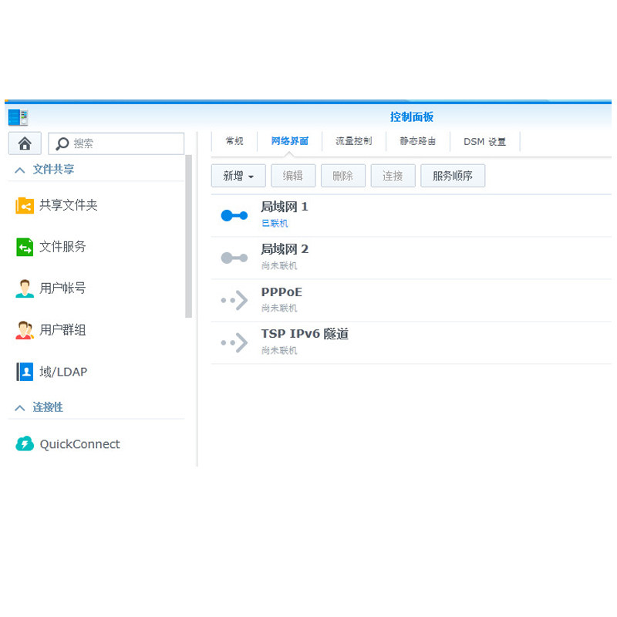Open 用户帐号 user account icon
Screen dimensions: 617x617
[x=25, y=288]
